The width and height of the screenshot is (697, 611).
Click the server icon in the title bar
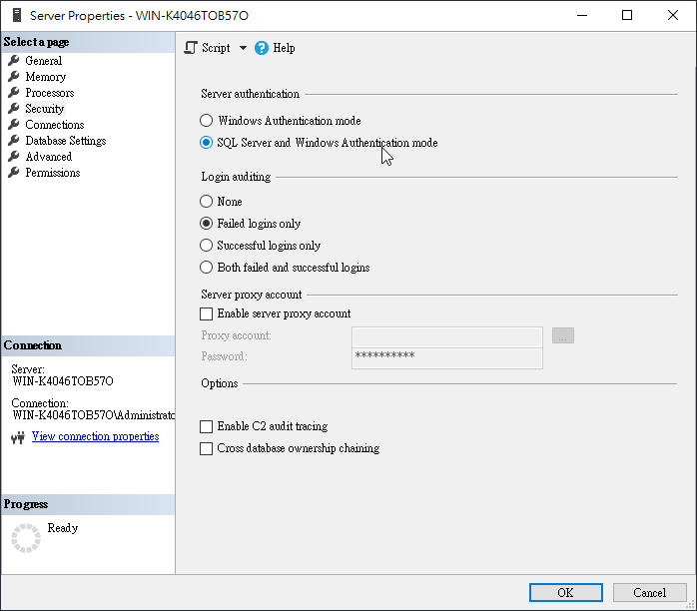pyautogui.click(x=17, y=15)
